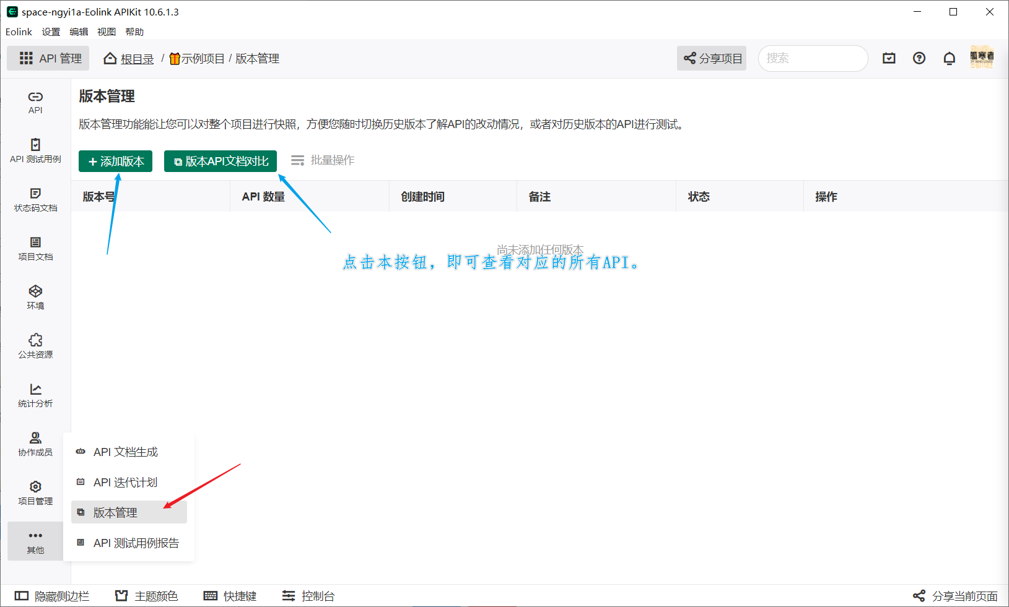Screen dimensions: 1009x607
Task: Open 统计分析 from the sidebar
Action: (x=35, y=395)
